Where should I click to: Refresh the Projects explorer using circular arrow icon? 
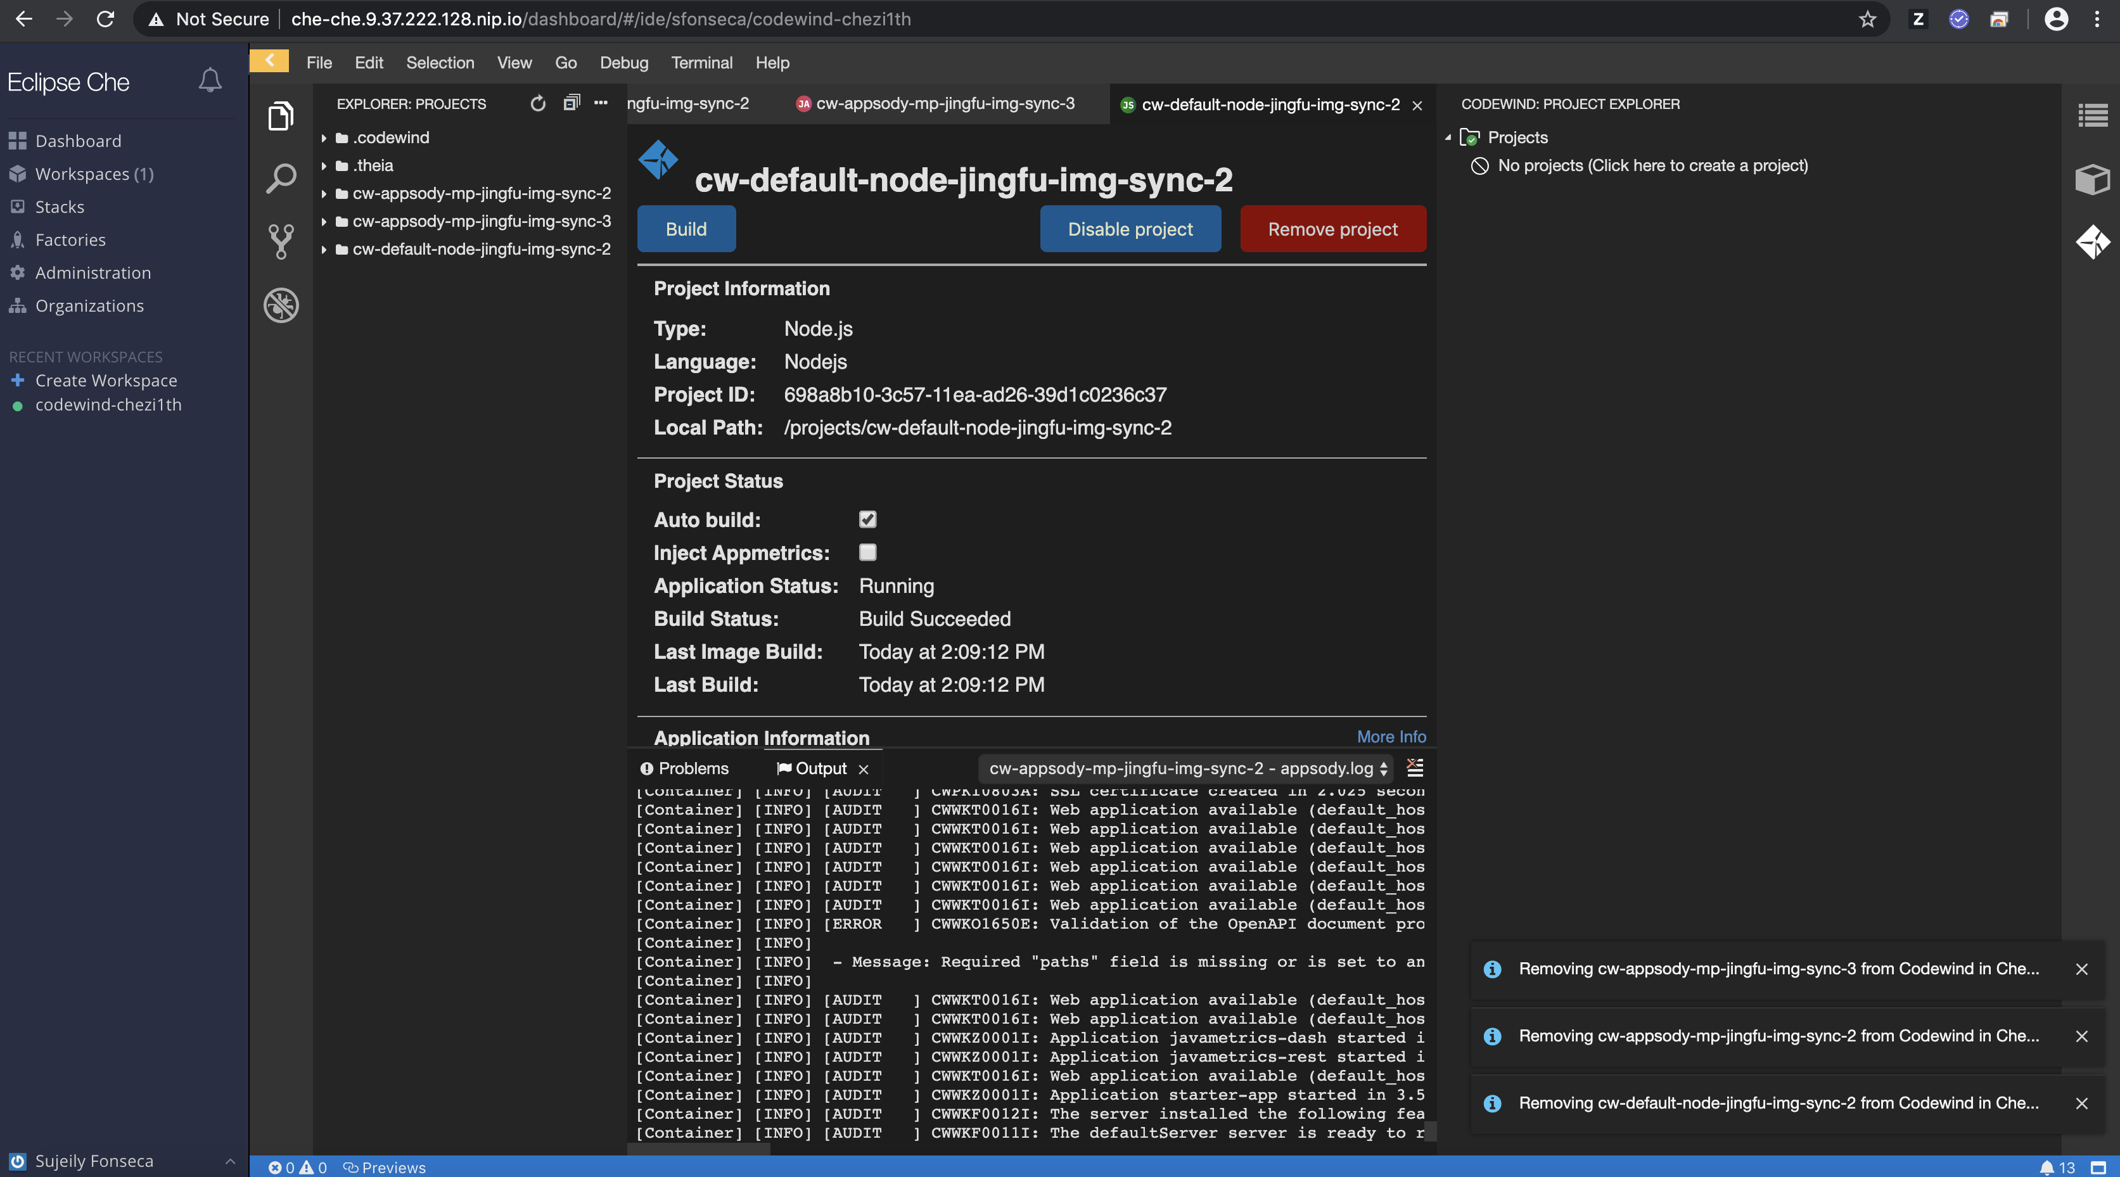[538, 104]
